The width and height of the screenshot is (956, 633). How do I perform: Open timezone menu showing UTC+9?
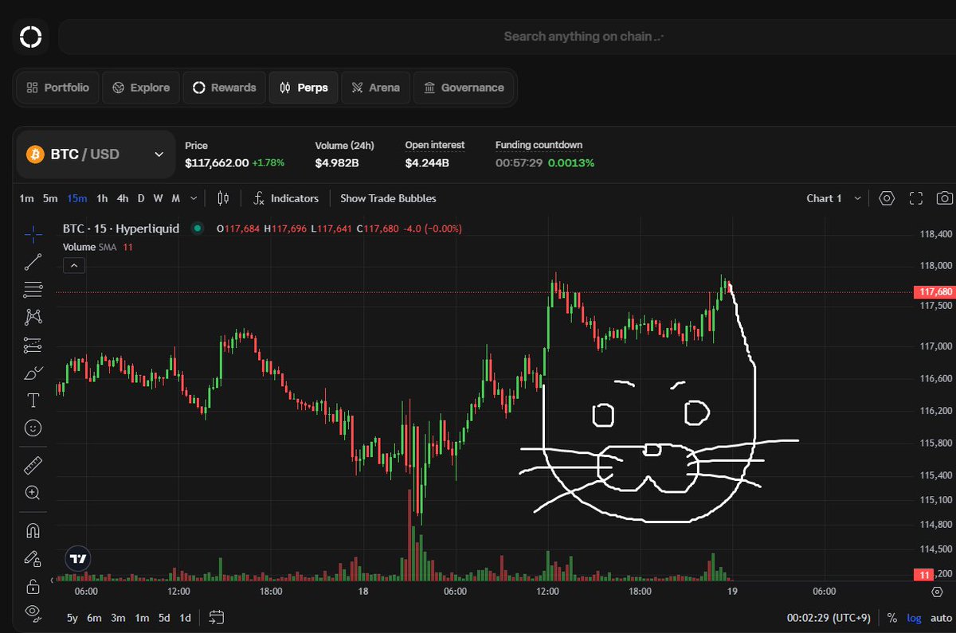pos(829,618)
